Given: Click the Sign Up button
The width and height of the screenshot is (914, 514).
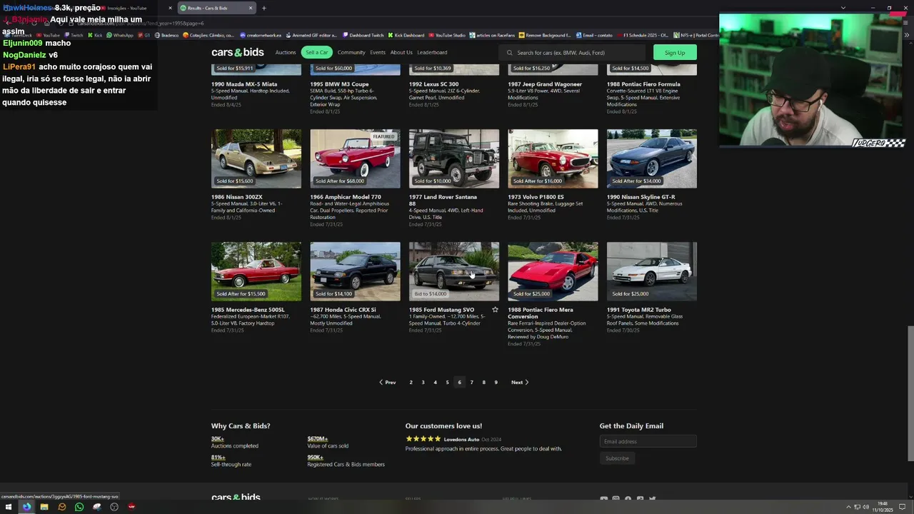Looking at the screenshot, I should click(x=675, y=53).
